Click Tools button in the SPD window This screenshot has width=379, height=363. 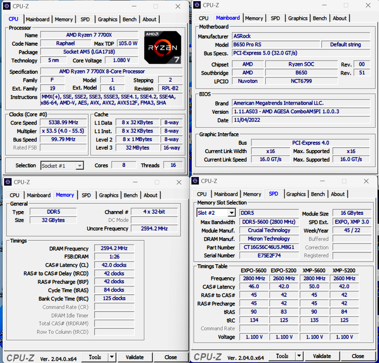pyautogui.click(x=282, y=356)
